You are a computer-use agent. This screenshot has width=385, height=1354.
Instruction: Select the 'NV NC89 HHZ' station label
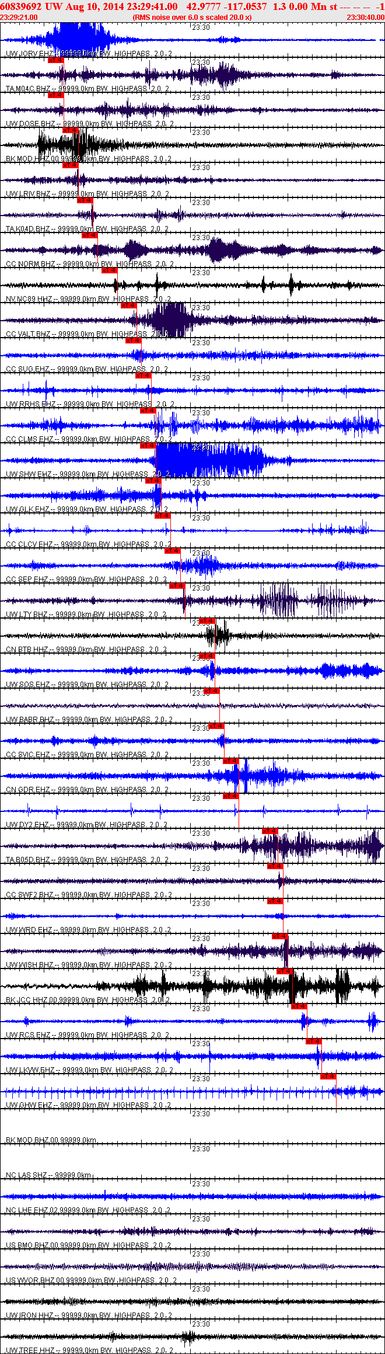click(x=29, y=299)
